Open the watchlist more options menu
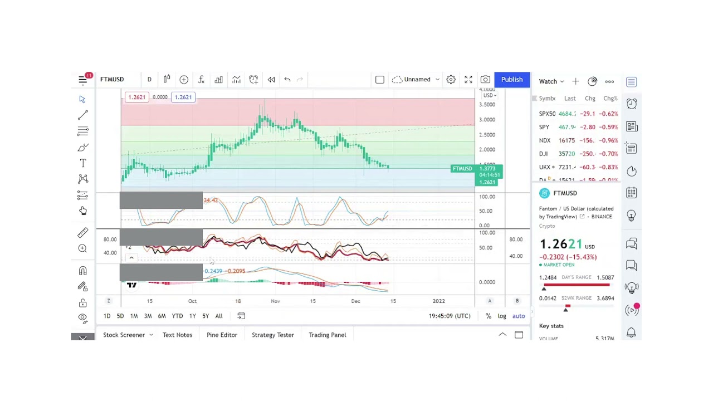The width and height of the screenshot is (713, 401). (x=609, y=82)
